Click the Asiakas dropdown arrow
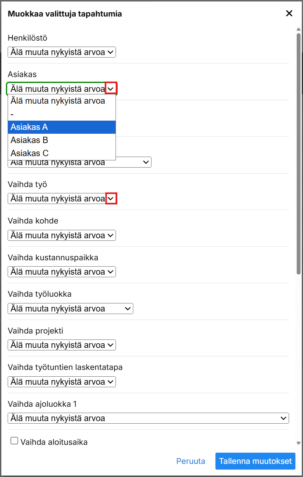The width and height of the screenshot is (303, 477). click(x=111, y=89)
